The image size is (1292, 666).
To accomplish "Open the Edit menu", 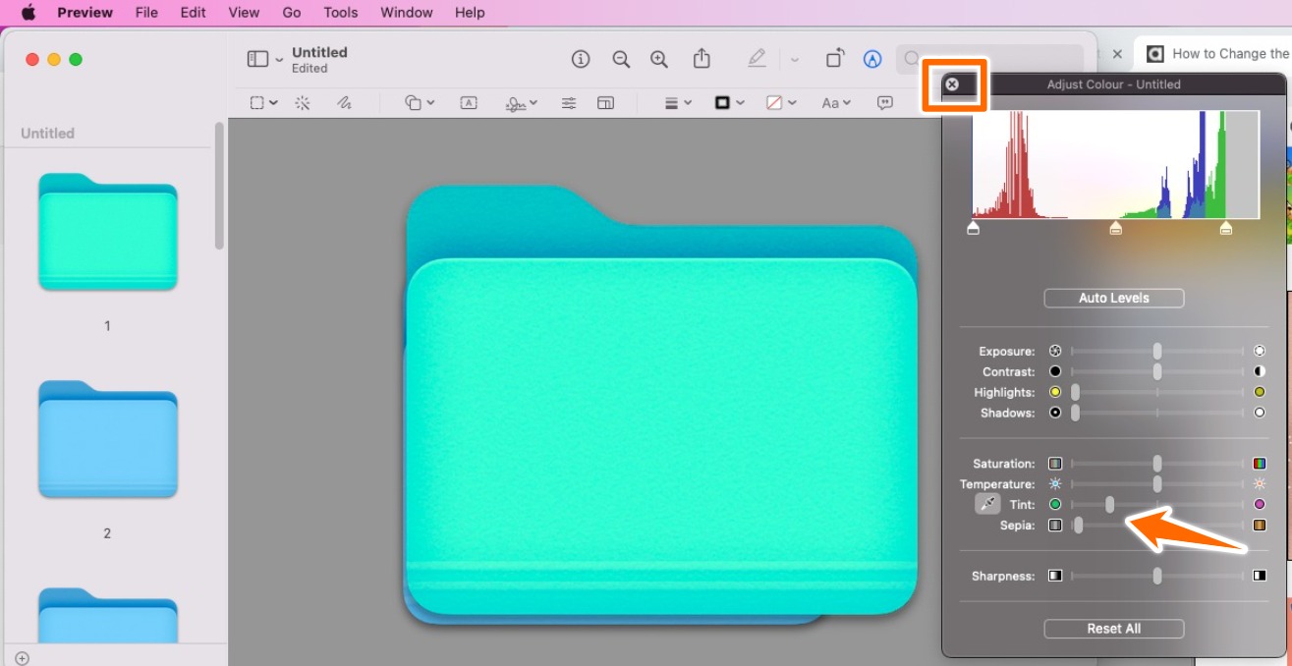I will point(194,13).
